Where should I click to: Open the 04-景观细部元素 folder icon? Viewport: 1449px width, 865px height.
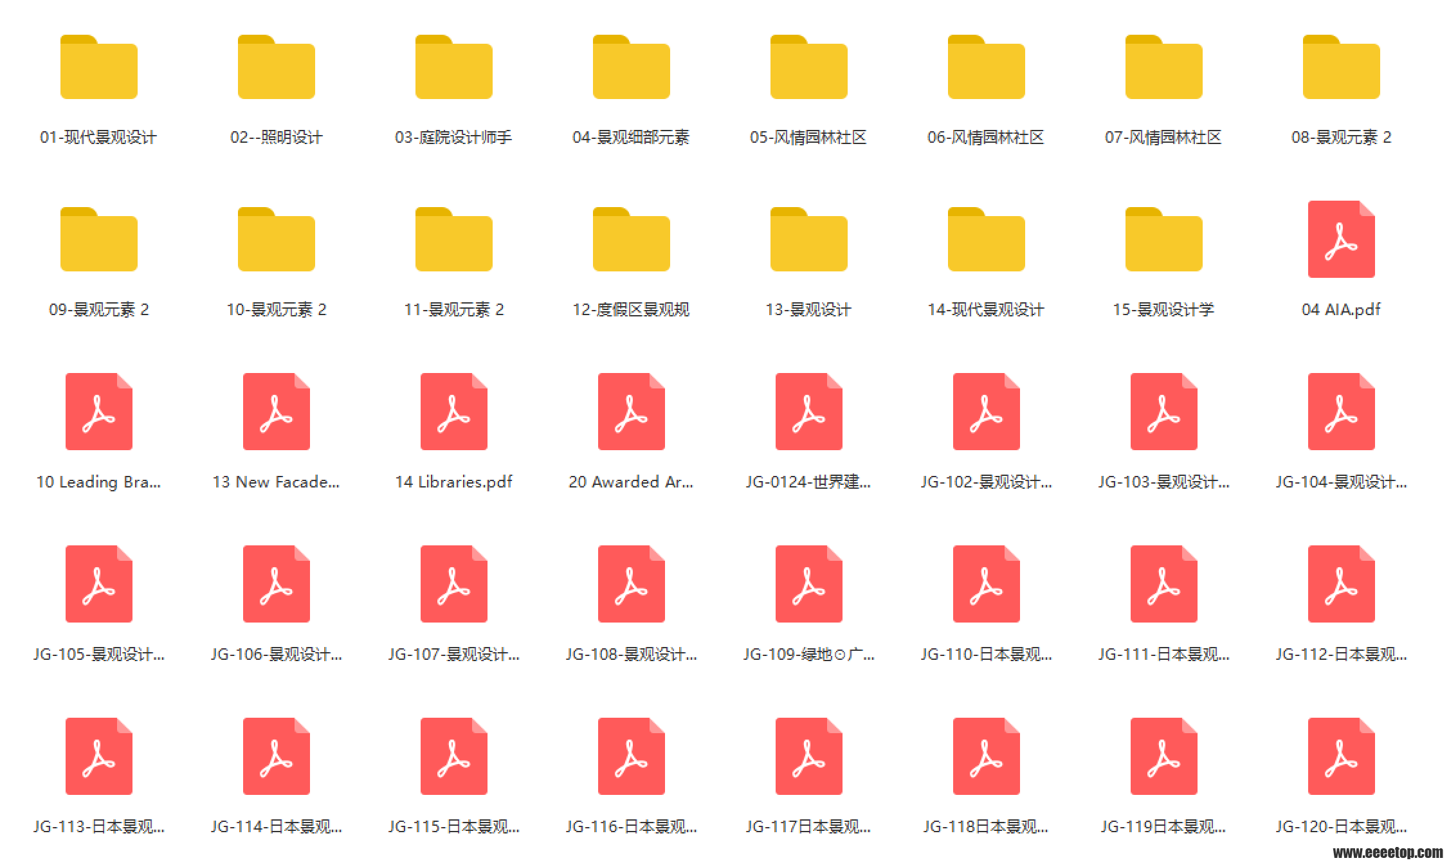[631, 67]
